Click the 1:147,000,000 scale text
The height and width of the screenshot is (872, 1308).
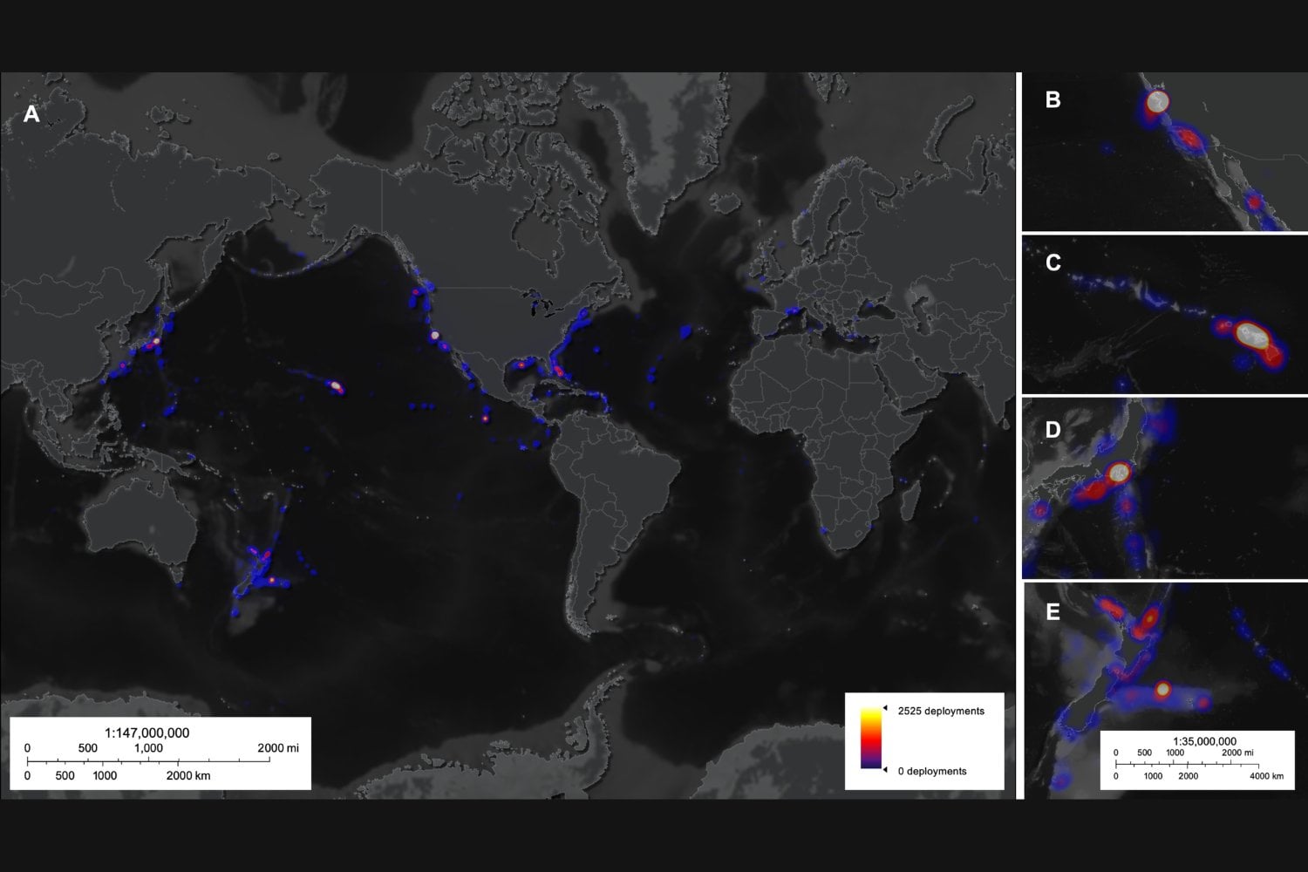click(x=146, y=732)
